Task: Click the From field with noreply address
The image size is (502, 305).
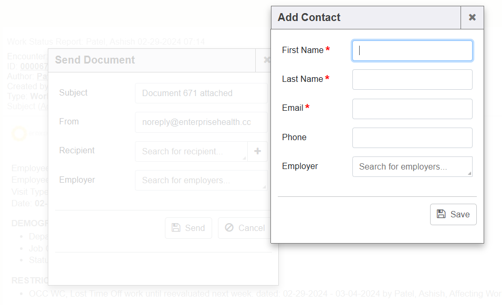Action: click(201, 122)
